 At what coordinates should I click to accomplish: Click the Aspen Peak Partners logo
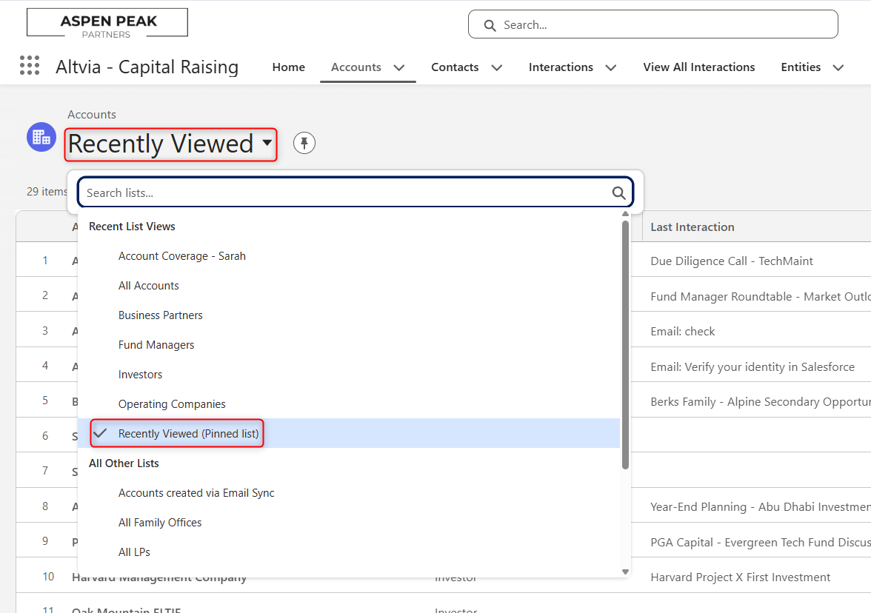tap(107, 23)
